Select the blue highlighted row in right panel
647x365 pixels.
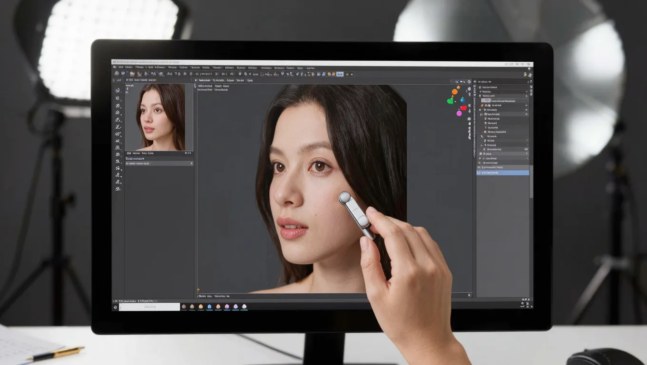pyautogui.click(x=503, y=173)
